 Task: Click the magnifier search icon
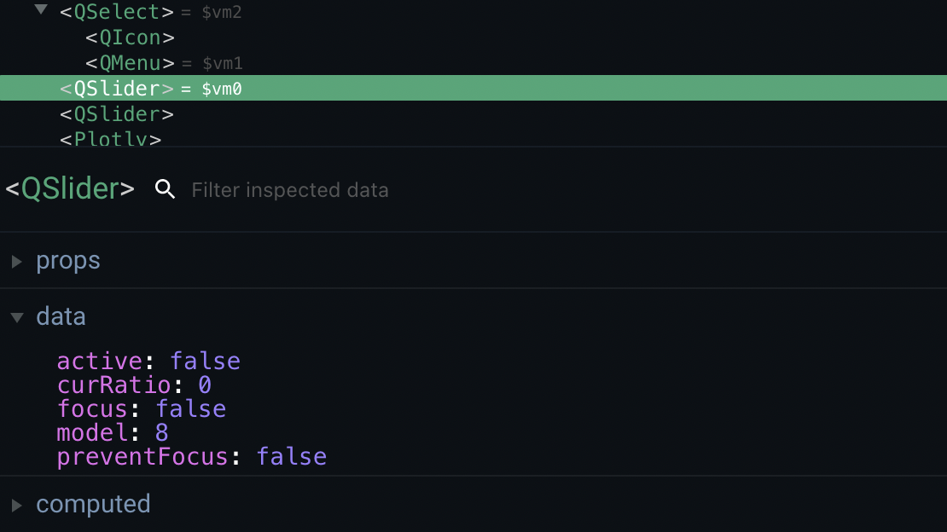pos(165,189)
